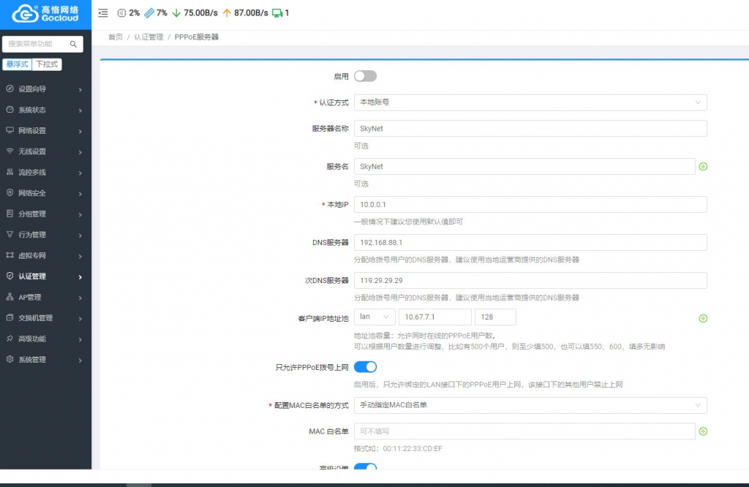749x487 pixels.
Task: Click the download speed arrow icon
Action: coord(176,13)
